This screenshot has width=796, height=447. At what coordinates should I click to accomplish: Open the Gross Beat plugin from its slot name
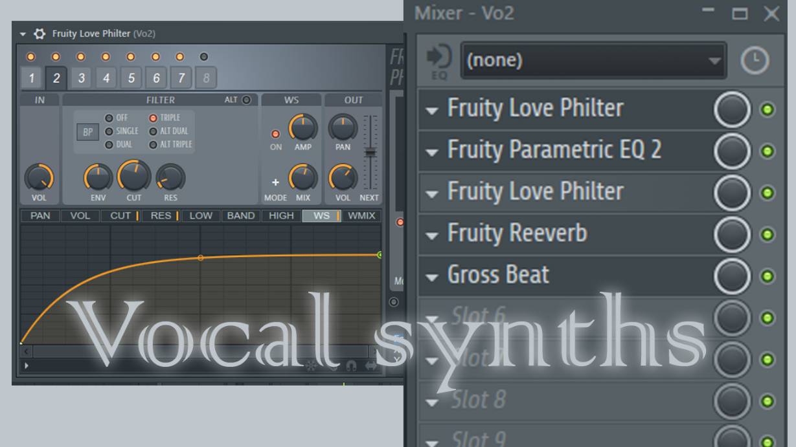point(498,275)
